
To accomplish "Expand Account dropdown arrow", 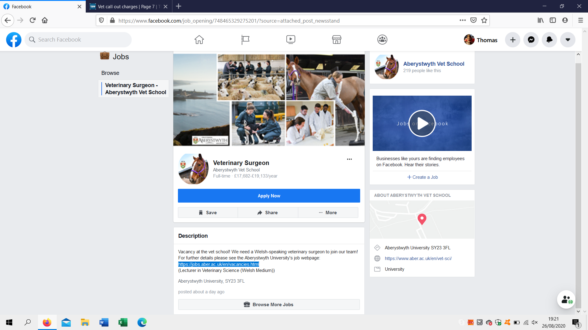I will click(x=568, y=40).
